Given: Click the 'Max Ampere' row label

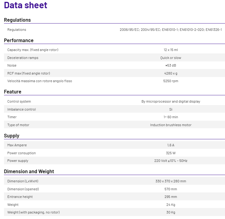Looking at the screenshot, I should pos(17,145).
